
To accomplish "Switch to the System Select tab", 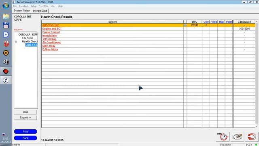I will (x=22, y=11).
